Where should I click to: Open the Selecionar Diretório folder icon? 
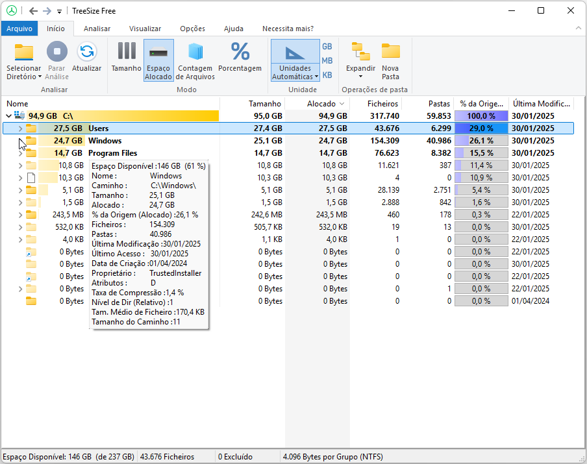coord(24,52)
